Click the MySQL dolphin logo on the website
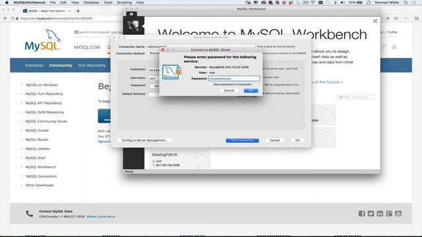 [43, 39]
